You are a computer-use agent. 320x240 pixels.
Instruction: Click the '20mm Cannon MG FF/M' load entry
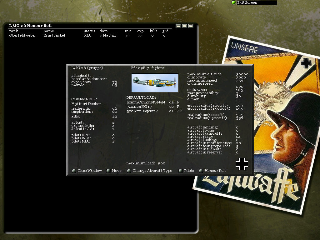coord(146,102)
